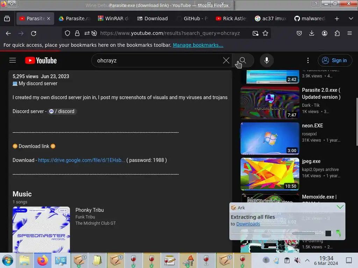
Task: Click rosepixl channel name
Action: pos(309,134)
